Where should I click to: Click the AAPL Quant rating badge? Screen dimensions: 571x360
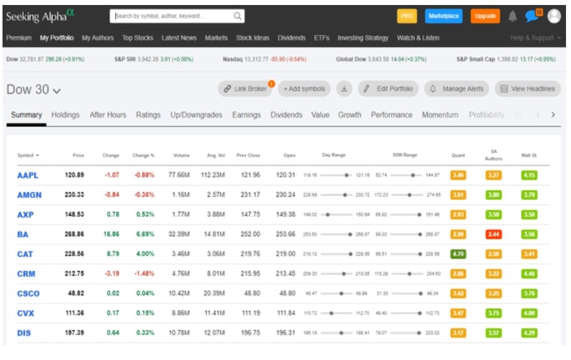click(458, 175)
